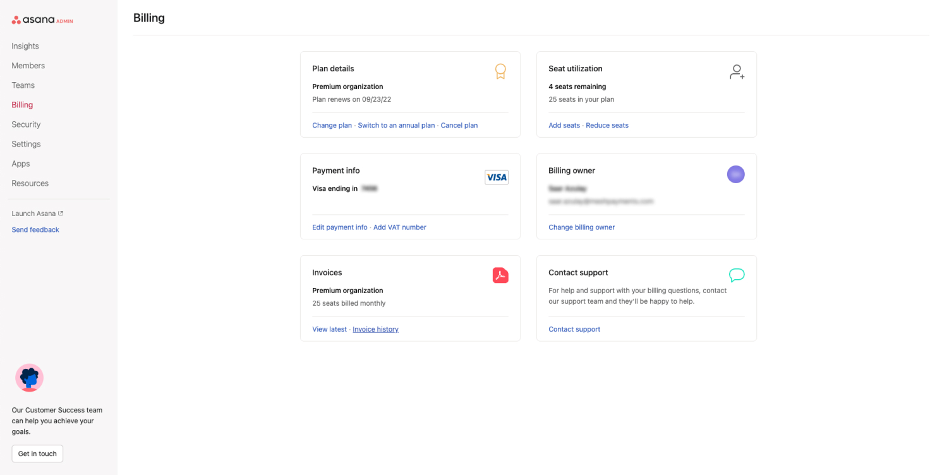Click Add seats link
The image size is (930, 475).
coord(564,125)
